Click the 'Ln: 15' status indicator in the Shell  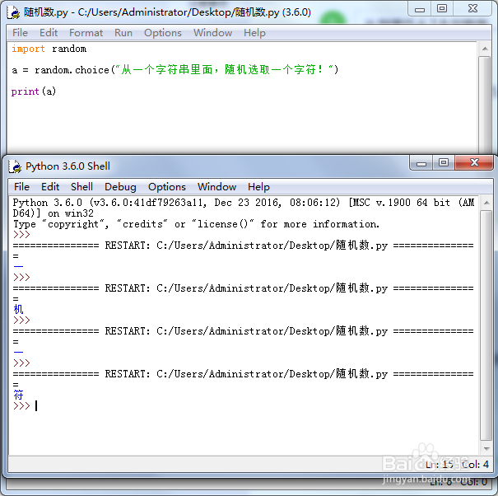(440, 465)
